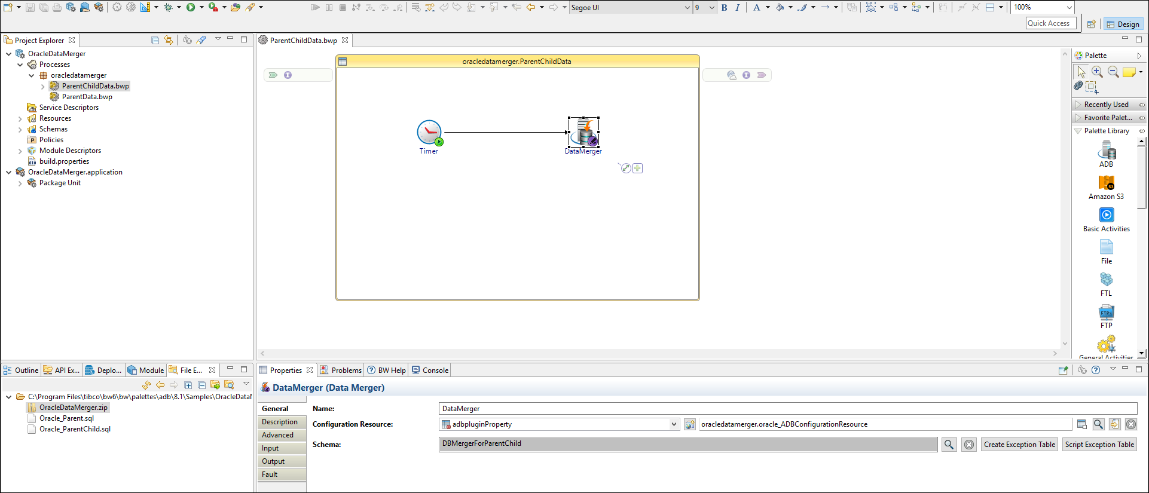Image resolution: width=1149 pixels, height=493 pixels.
Task: Open the FTL palette drawer
Action: [x=1107, y=284]
